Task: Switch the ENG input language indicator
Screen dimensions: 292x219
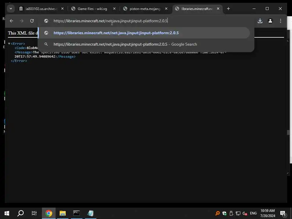Action: [x=253, y=213]
